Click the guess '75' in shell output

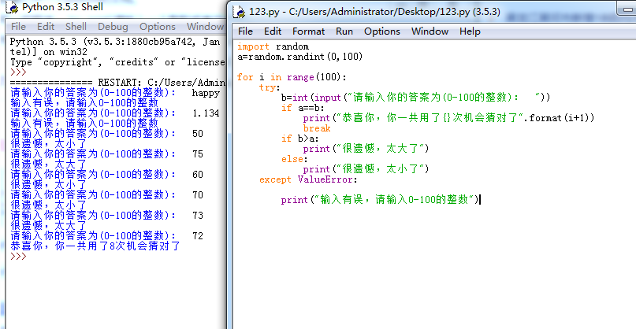198,154
